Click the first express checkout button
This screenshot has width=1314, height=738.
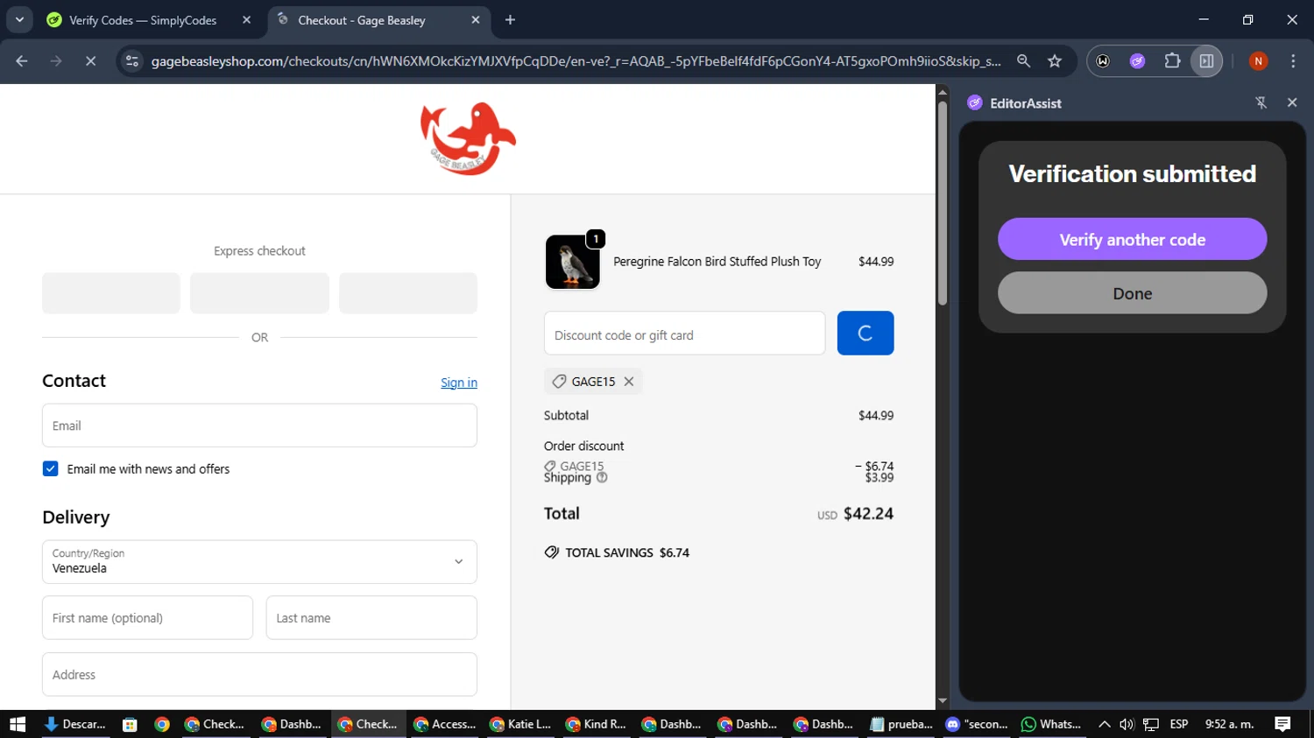[111, 293]
